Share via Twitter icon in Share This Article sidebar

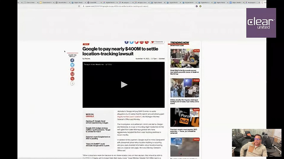72,65
